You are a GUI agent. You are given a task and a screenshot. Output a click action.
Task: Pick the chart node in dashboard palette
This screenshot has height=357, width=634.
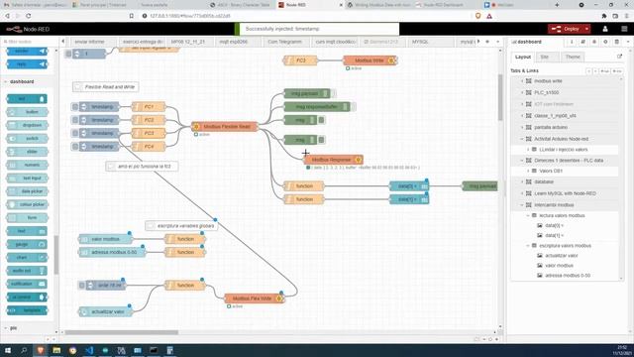point(27,258)
